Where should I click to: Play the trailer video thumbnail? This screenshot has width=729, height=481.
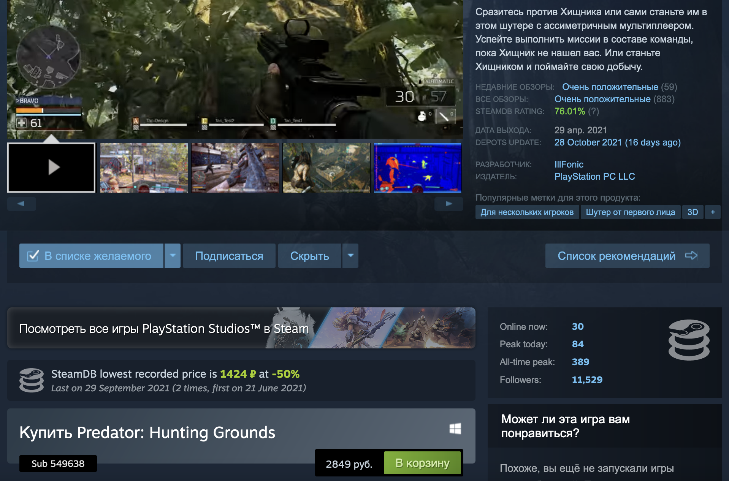[x=51, y=168]
